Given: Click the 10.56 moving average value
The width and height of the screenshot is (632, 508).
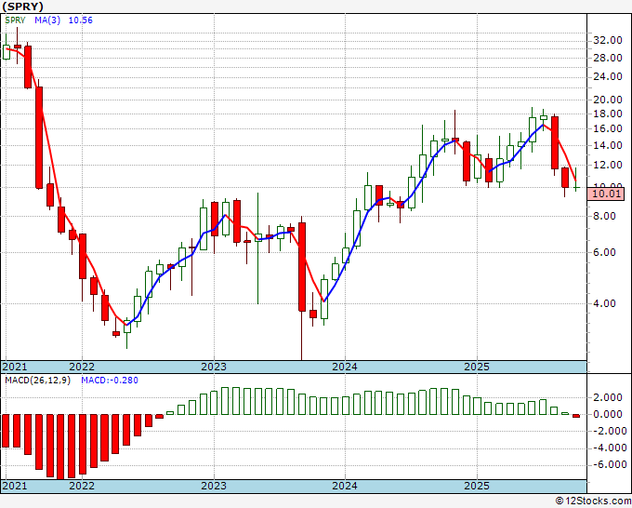Looking at the screenshot, I should (x=80, y=20).
